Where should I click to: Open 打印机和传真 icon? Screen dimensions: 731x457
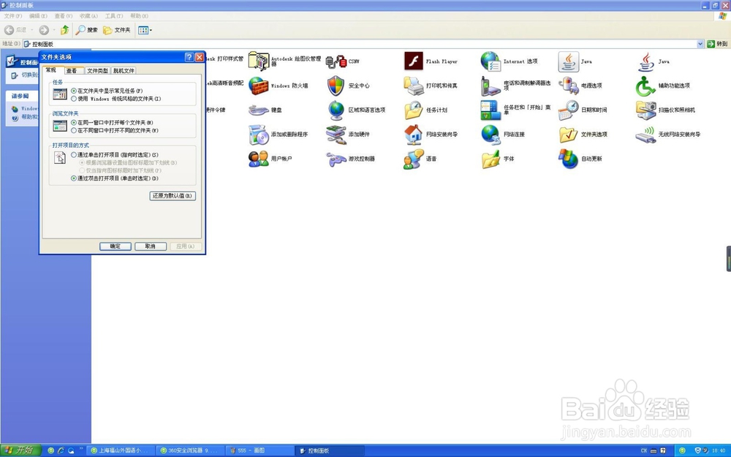414,86
